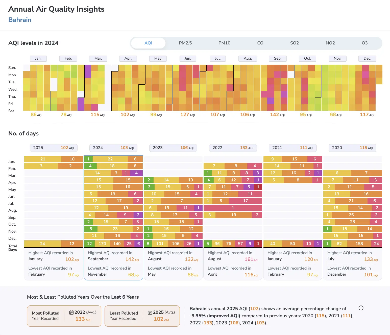Click the Most Polluted Year Recorded card
The image size is (390, 335).
click(x=64, y=316)
